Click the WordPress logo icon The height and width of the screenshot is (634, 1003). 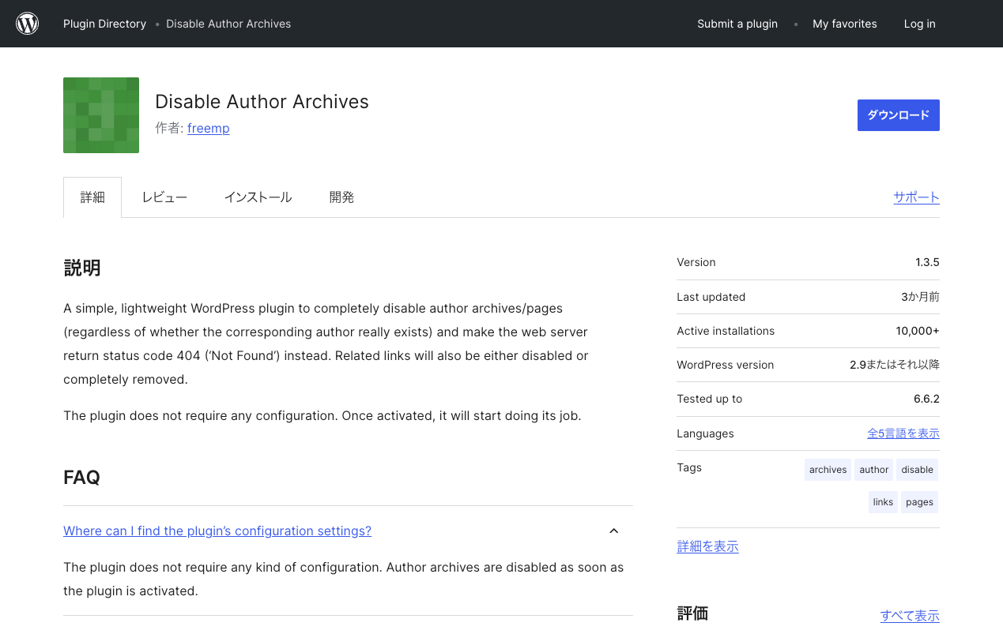28,24
